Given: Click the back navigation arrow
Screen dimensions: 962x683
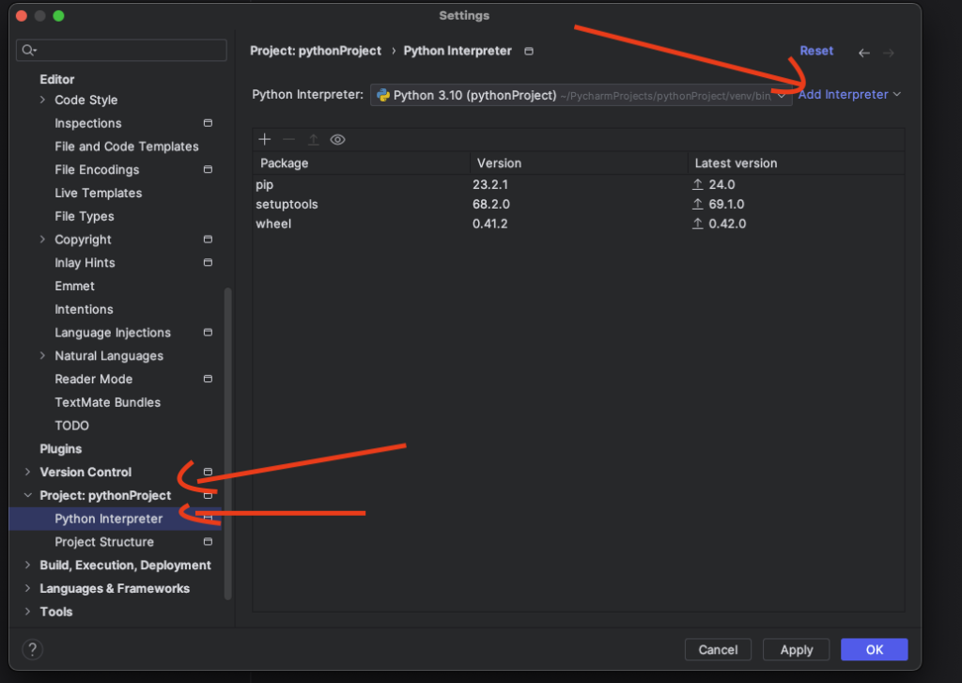Looking at the screenshot, I should 864,53.
